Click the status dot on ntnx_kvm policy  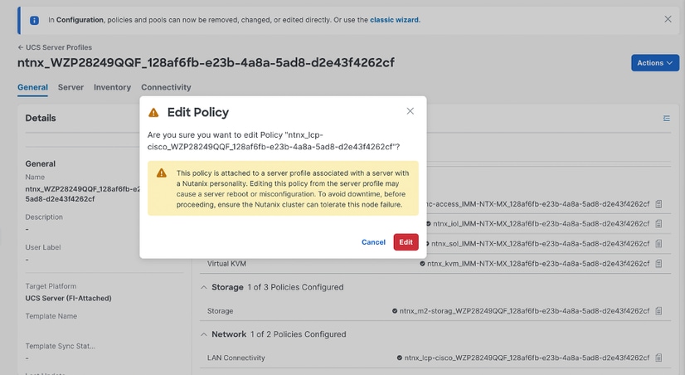(x=422, y=264)
